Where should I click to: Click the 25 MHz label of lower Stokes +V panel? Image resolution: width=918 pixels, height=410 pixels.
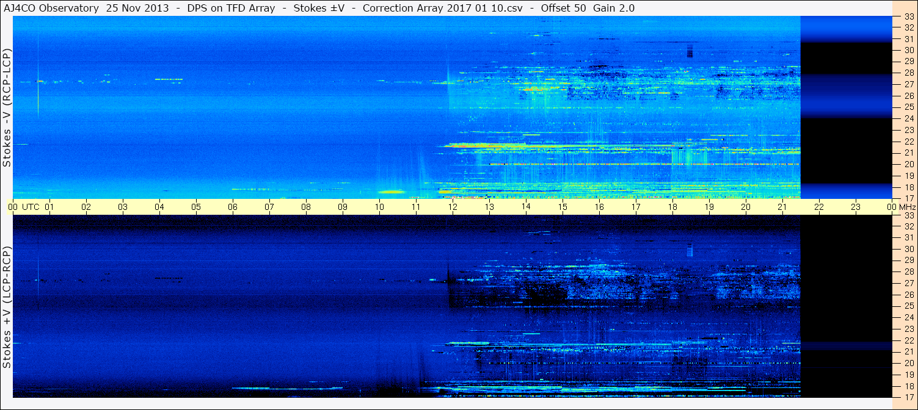[x=909, y=306]
